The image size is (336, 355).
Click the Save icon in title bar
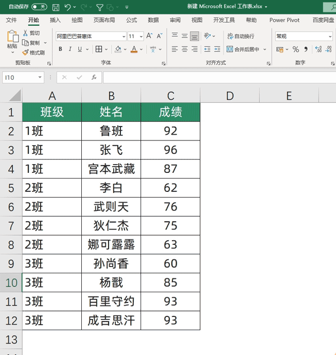tap(56, 8)
